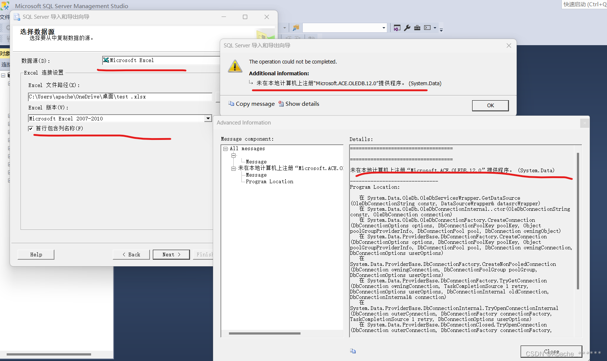Click 'The operation could not be completed.' text
607x361 pixels.
point(293,62)
